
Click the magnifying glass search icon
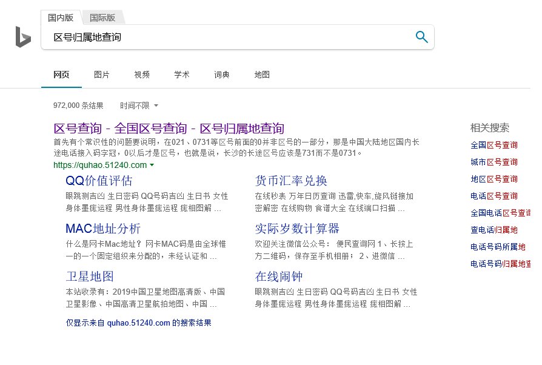[x=421, y=37]
